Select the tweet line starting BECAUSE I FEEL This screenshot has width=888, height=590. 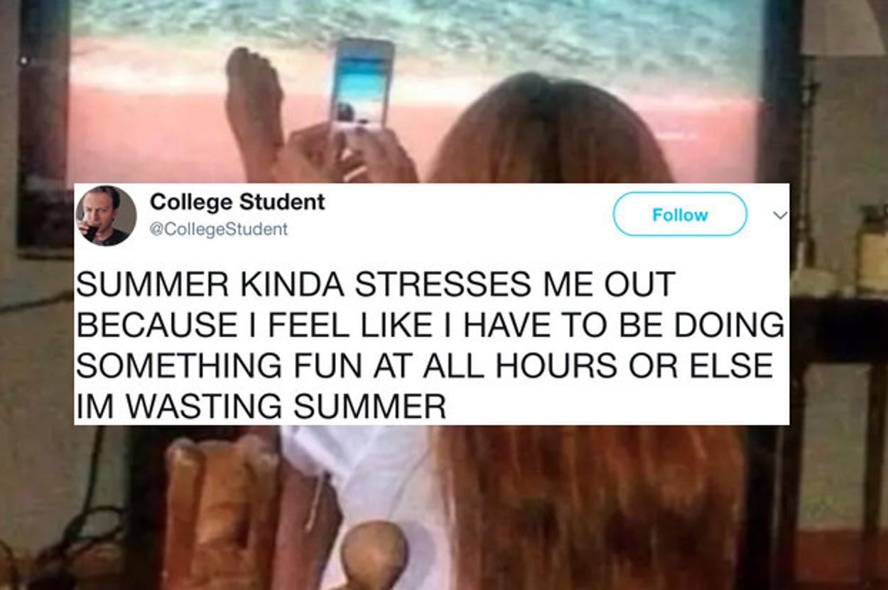(431, 325)
